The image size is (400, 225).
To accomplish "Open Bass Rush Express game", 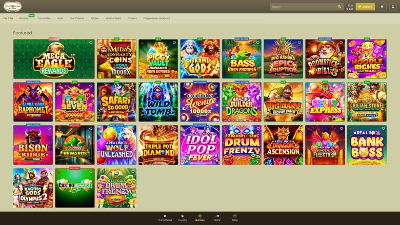I will pyautogui.click(x=242, y=59).
